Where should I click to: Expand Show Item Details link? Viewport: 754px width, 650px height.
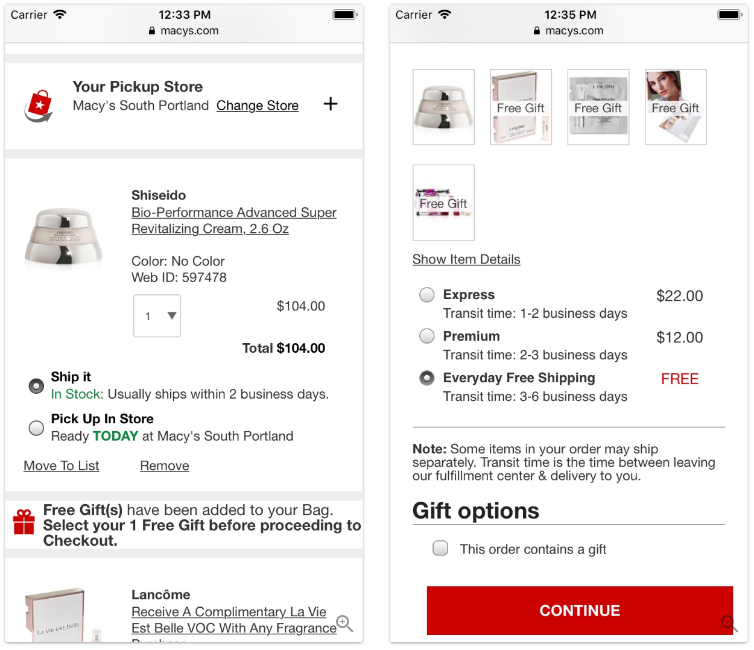[466, 259]
